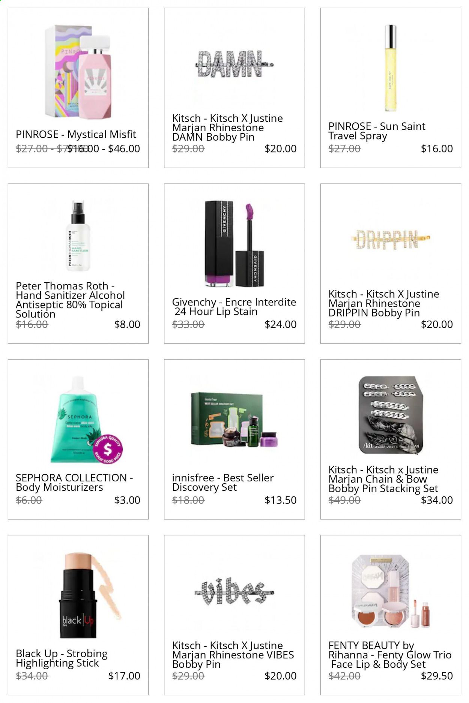Click the $8.00 hand sanitizer sale price

(127, 324)
